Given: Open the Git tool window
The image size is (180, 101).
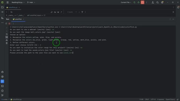Looking at the screenshot, I should pos(2,95).
